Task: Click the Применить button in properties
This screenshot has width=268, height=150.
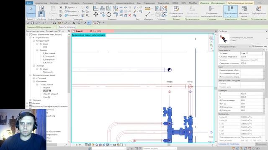Action: [261, 144]
